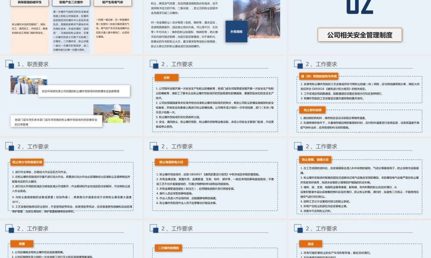Click the square icon beside 1、职责要求
Screen dimensions: 431x258
[9, 64]
